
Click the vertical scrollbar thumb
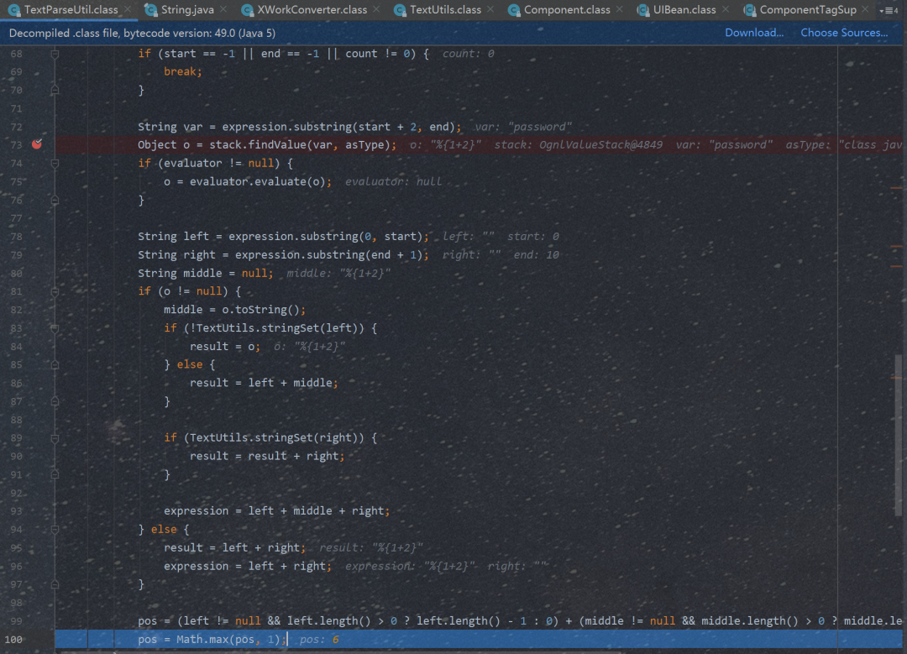click(x=898, y=435)
